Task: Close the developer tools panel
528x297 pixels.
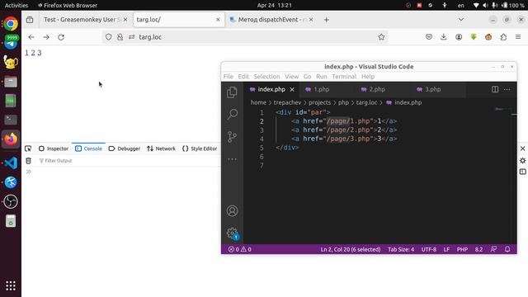Action: [x=522, y=148]
